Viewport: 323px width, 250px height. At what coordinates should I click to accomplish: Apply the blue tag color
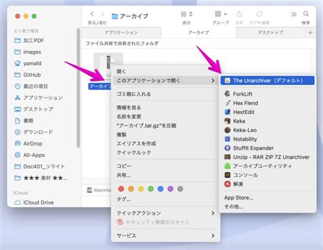160,189
